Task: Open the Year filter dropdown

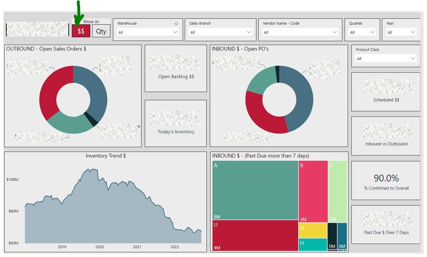Action: click(401, 32)
